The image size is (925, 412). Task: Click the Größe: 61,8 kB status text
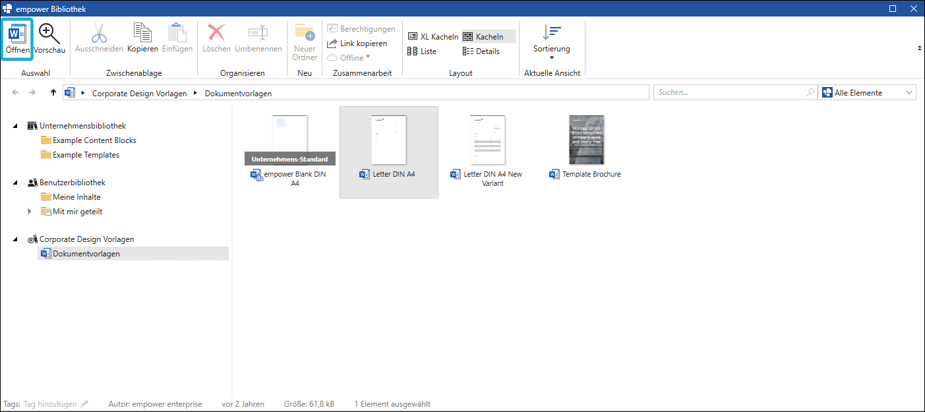point(309,404)
